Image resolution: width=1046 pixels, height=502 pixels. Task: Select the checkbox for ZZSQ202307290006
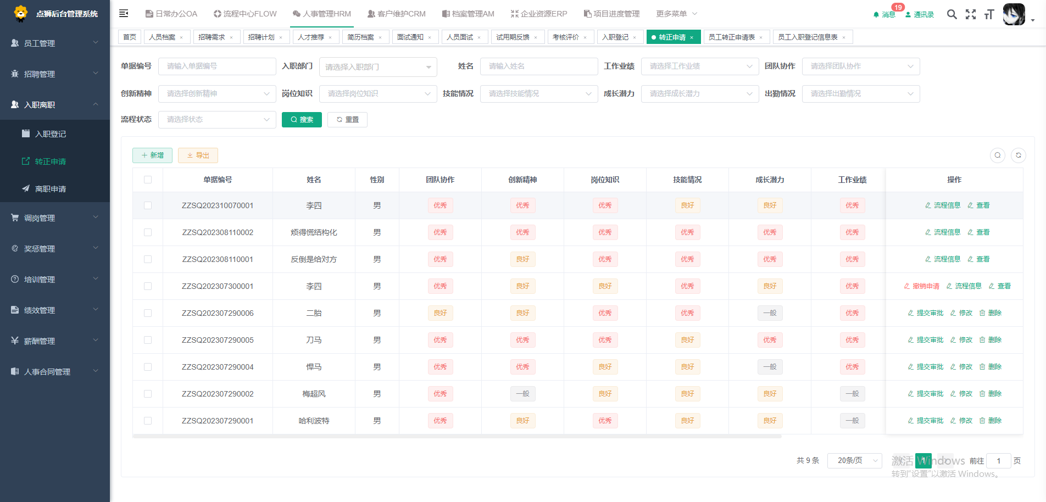coord(148,313)
